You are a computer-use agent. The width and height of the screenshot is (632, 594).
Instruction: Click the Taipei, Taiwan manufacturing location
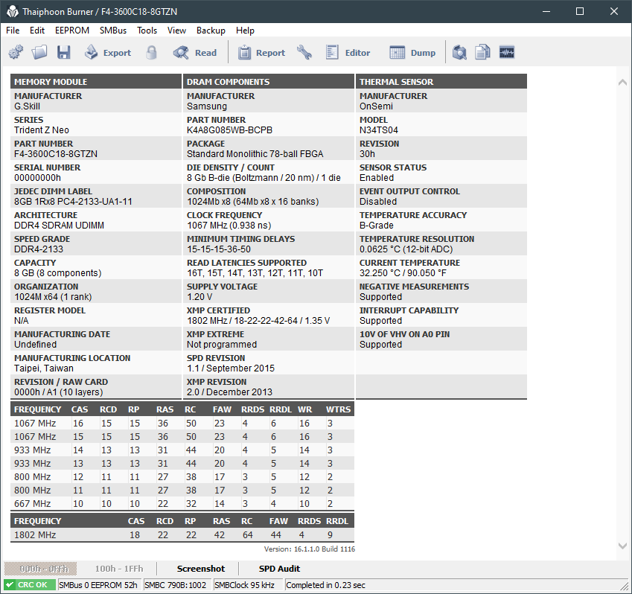[x=43, y=368]
